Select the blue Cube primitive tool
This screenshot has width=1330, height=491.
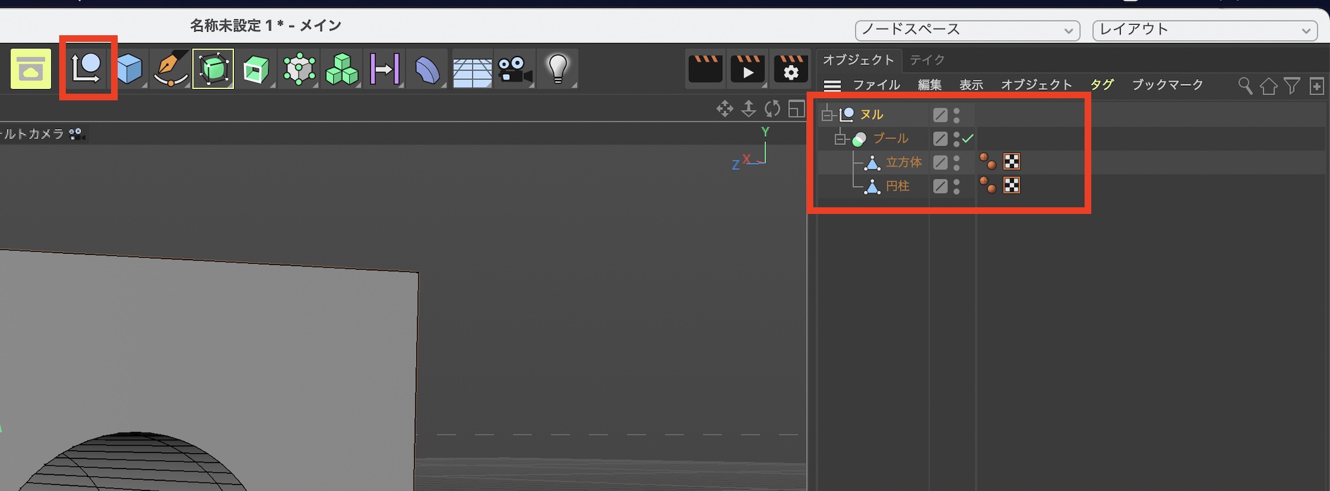(130, 69)
